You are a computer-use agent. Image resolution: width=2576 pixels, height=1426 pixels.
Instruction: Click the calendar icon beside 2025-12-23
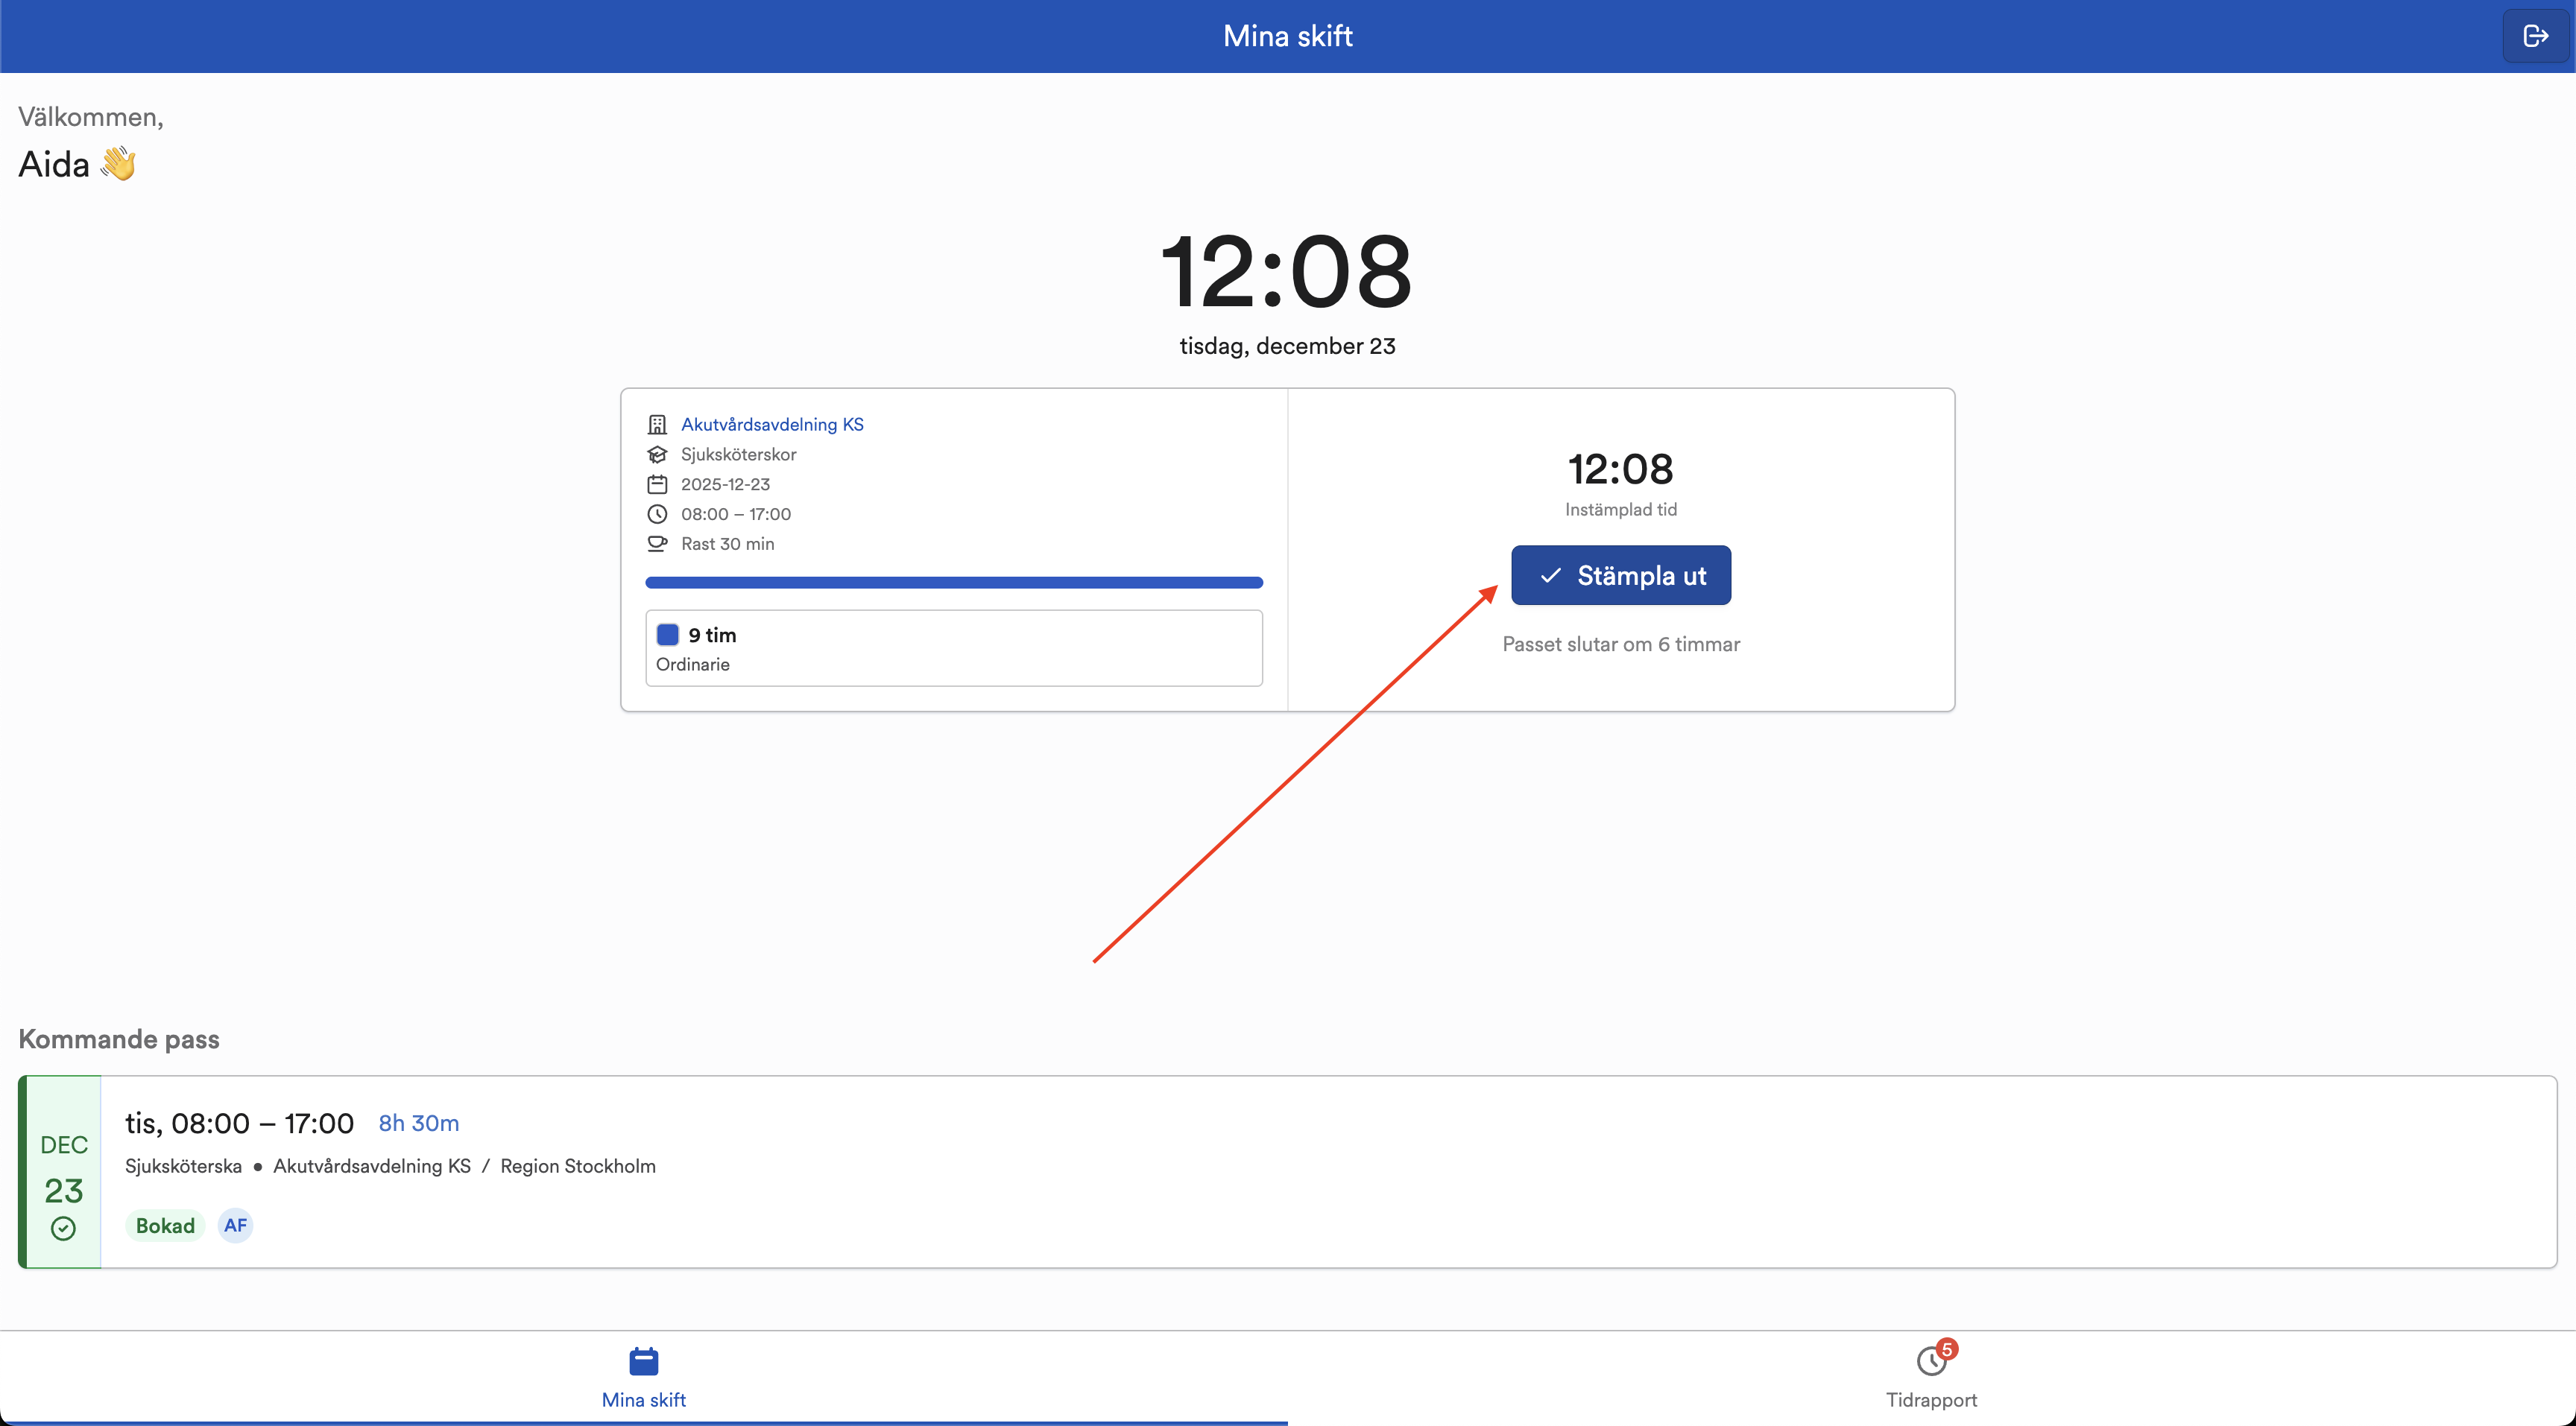point(657,485)
